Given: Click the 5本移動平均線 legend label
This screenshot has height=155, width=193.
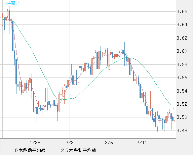Looking at the screenshot, I should (30, 150).
